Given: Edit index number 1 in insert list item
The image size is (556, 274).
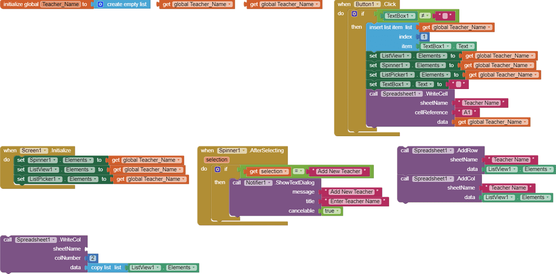Looking at the screenshot, I should [424, 37].
